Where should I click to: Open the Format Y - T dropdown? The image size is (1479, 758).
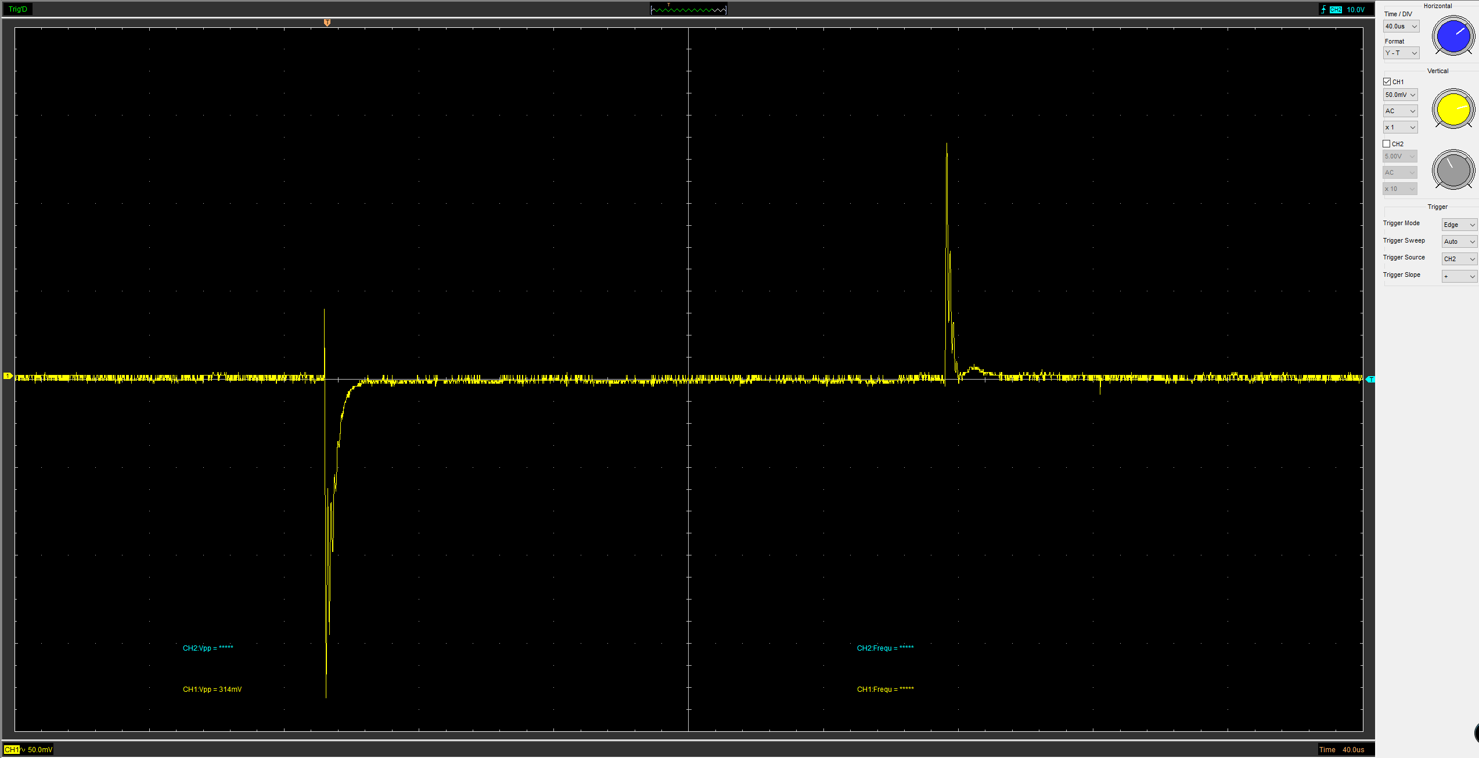click(1401, 53)
